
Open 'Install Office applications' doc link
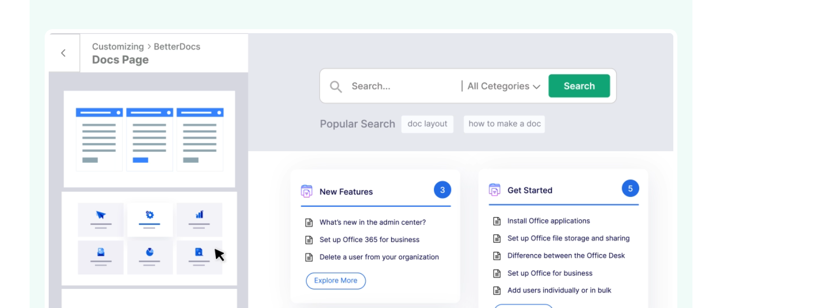coord(548,221)
